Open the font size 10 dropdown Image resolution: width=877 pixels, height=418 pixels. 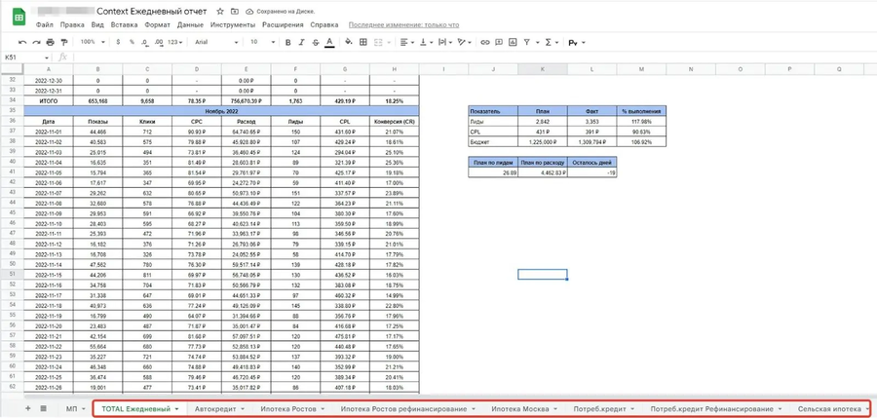click(262, 42)
